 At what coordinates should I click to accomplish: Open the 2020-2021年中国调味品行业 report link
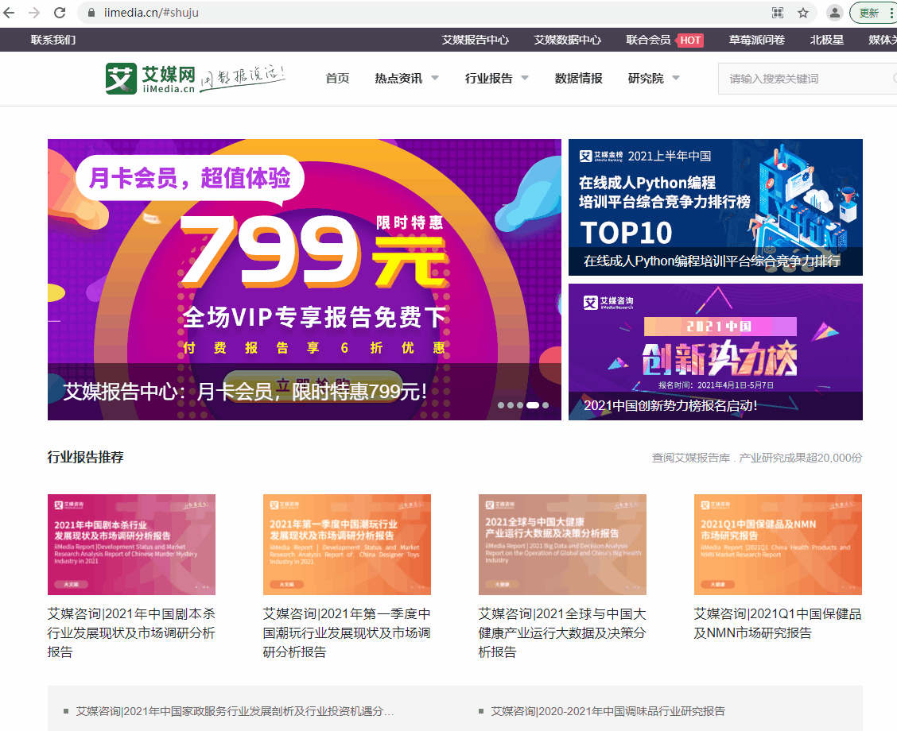608,711
